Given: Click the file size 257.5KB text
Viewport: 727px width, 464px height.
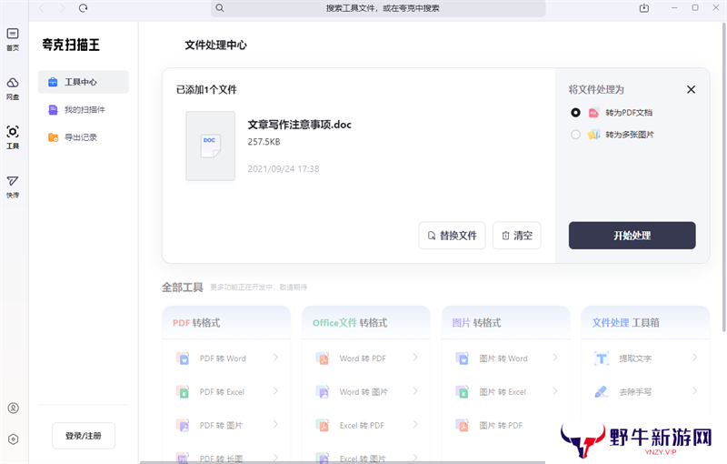Looking at the screenshot, I should click(x=264, y=142).
